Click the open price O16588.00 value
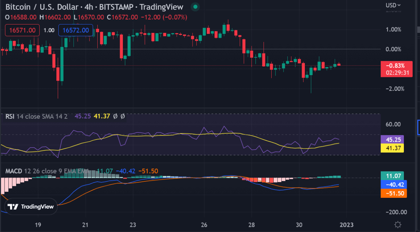This screenshot has height=232, width=420. tap(20, 17)
